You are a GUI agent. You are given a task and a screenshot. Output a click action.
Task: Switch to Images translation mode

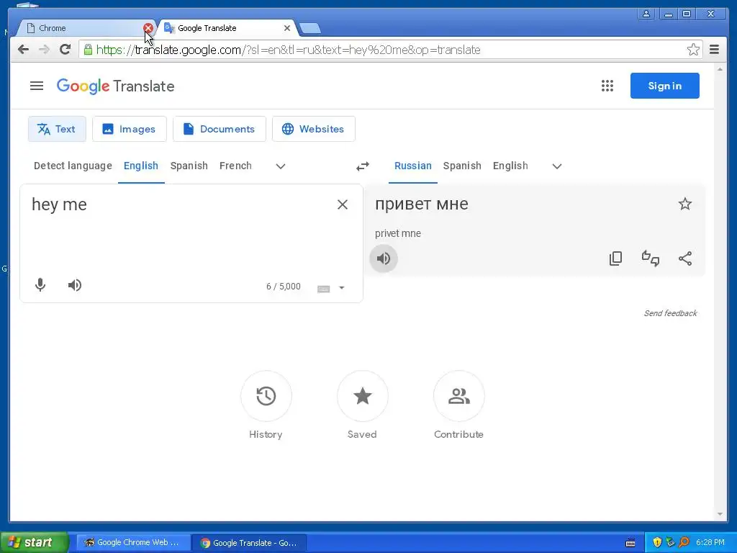pyautogui.click(x=130, y=129)
